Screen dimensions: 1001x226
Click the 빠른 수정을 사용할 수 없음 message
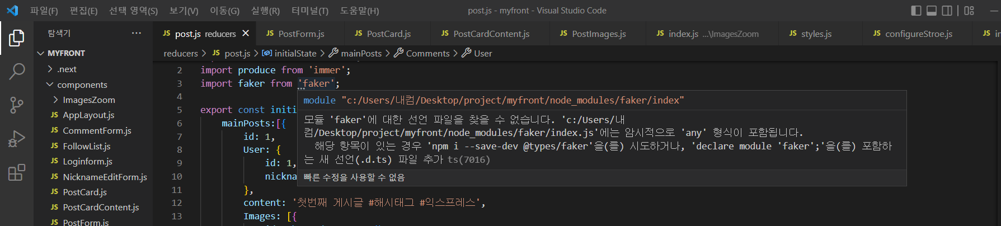[354, 177]
